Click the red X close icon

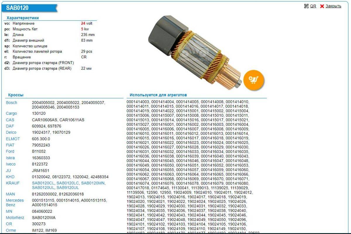click(322, 6)
